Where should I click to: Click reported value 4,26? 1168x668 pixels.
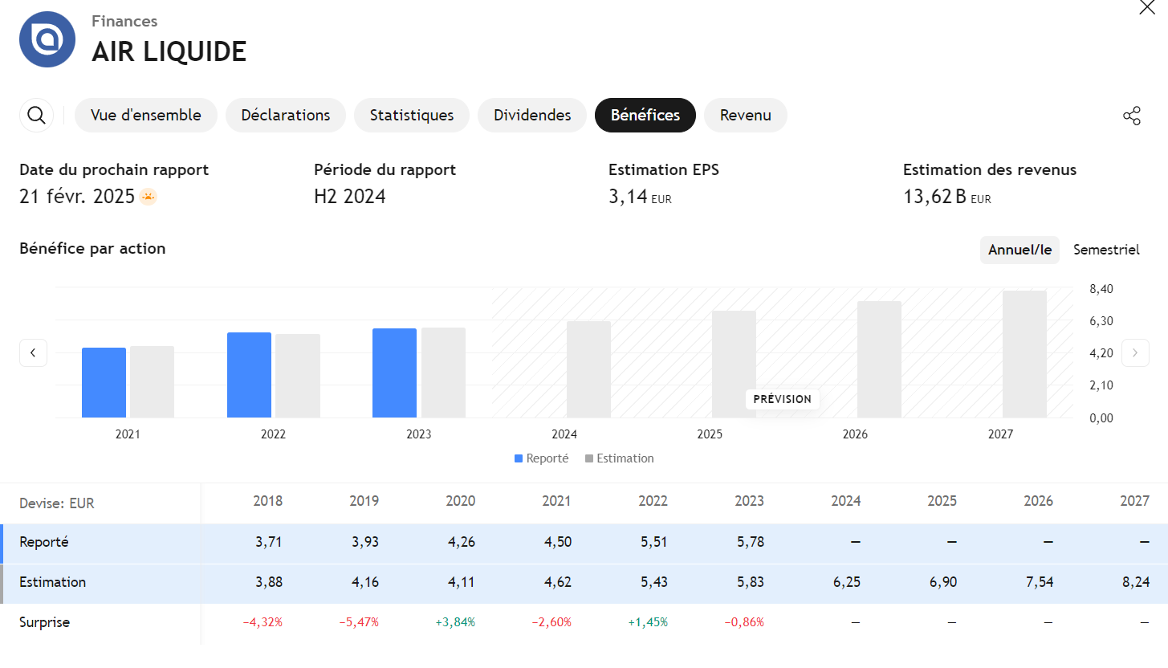(462, 542)
